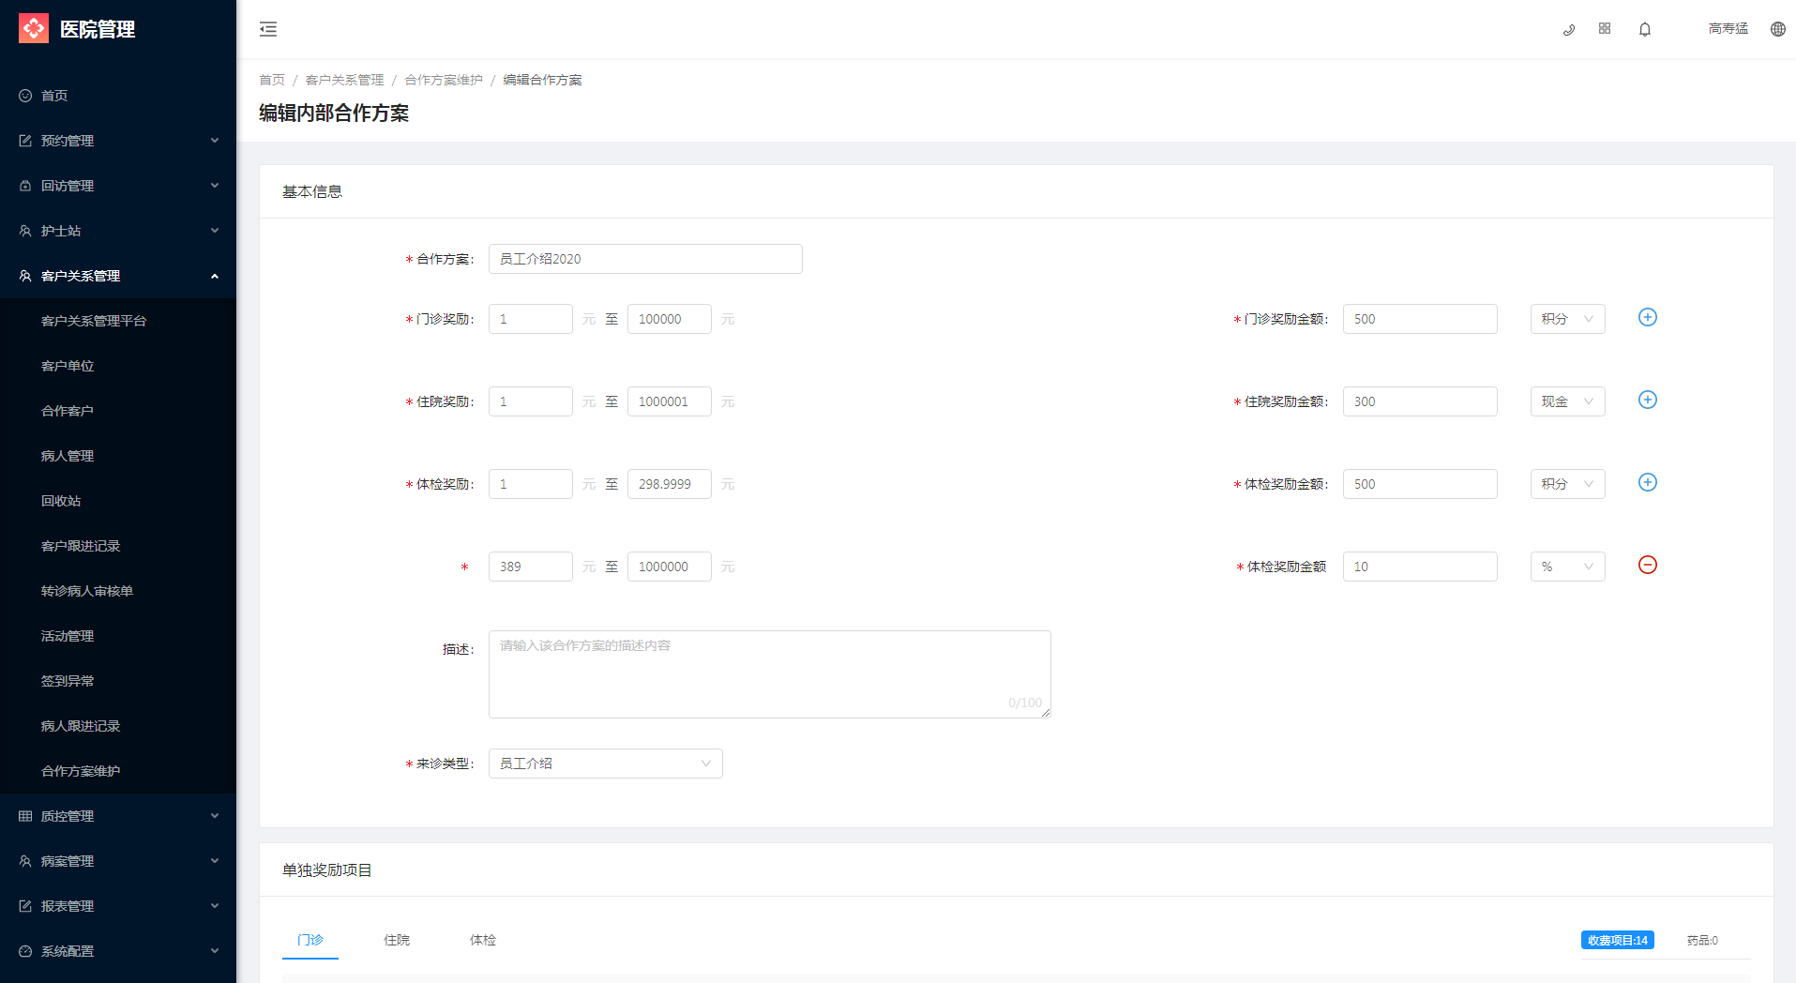The height and width of the screenshot is (983, 1796).
Task: Switch to the 住院 tab
Action: tap(397, 940)
